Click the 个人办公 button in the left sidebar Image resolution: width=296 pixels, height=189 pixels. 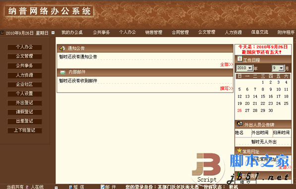pos(24,47)
